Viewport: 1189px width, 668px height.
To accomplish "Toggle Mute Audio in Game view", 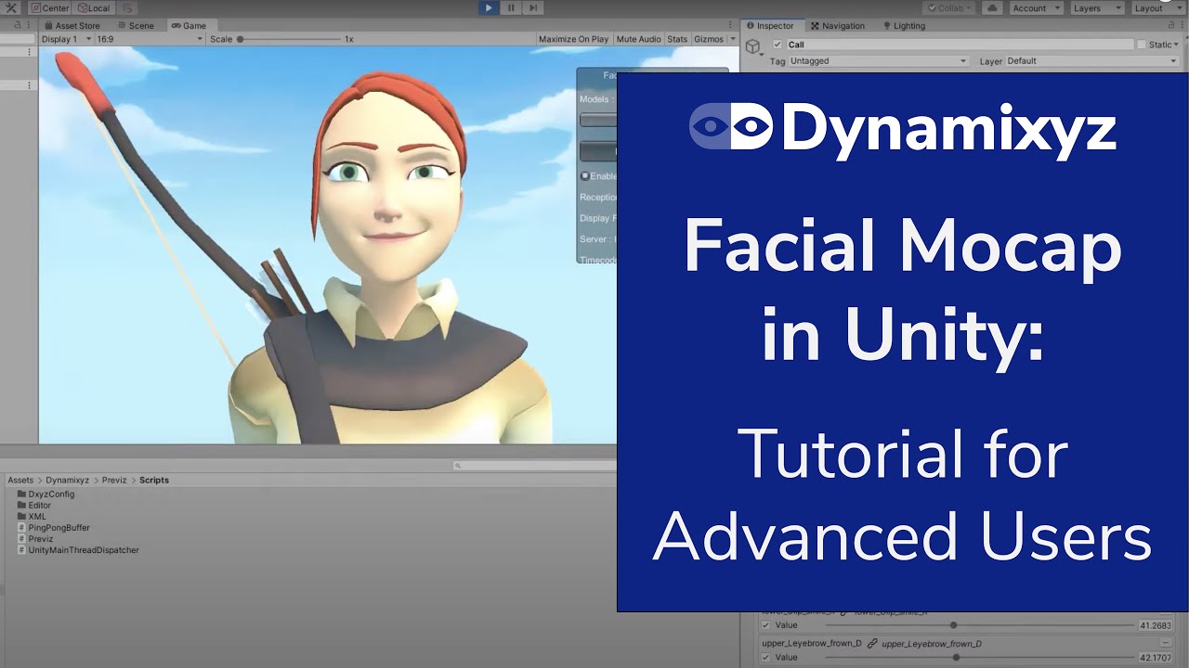I will (638, 39).
